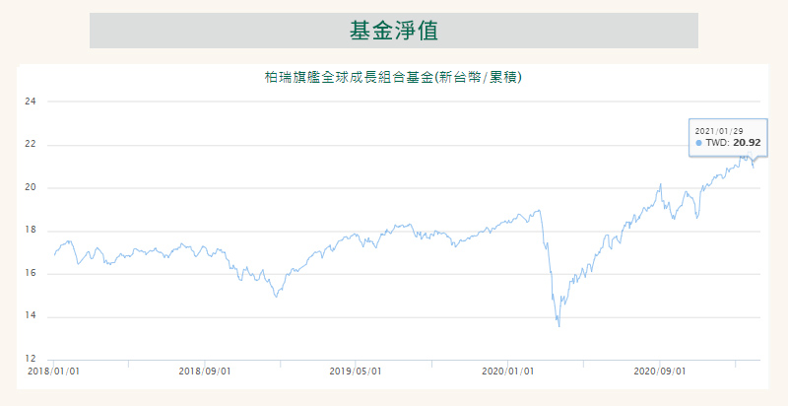
Task: Click the 12 y-axis label
Action: (x=31, y=359)
